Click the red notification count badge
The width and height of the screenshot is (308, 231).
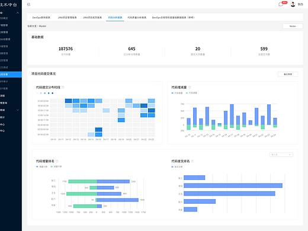tap(284, 2)
